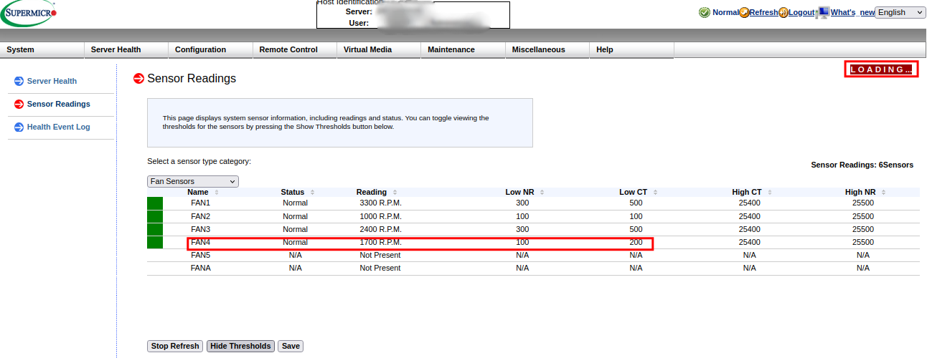Click the Hide Thresholds button

click(240, 347)
